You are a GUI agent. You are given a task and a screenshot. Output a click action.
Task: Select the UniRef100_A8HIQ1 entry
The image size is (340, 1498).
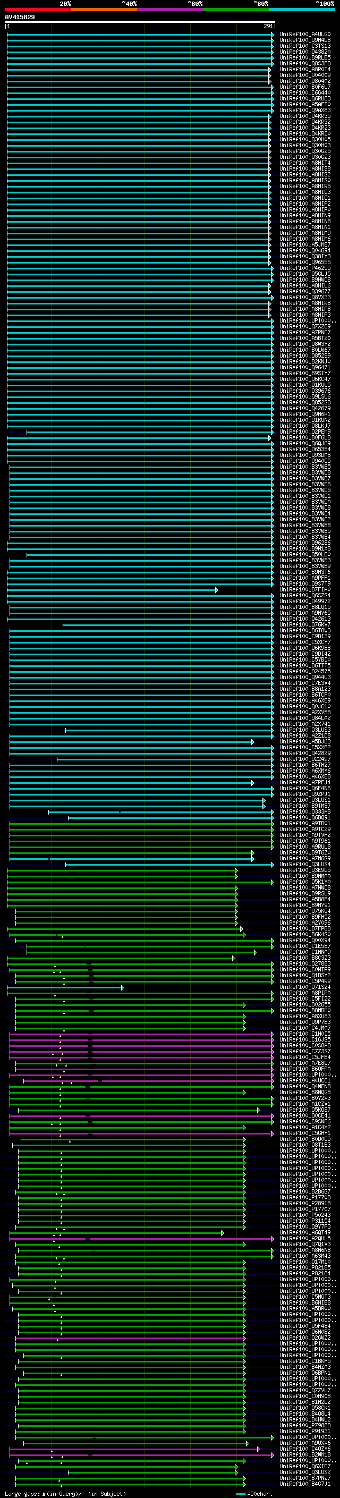[x=304, y=198]
